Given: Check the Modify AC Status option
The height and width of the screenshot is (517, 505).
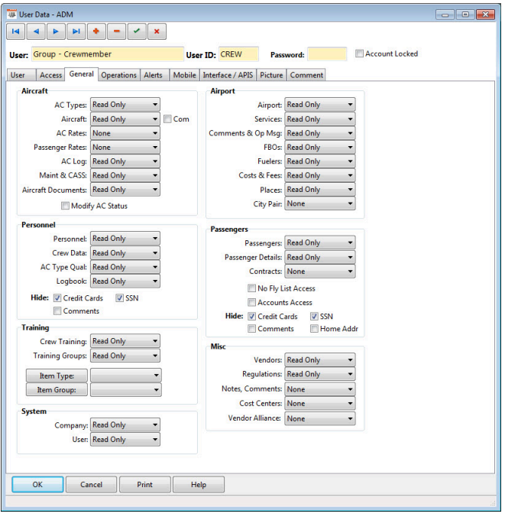Looking at the screenshot, I should click(x=65, y=206).
